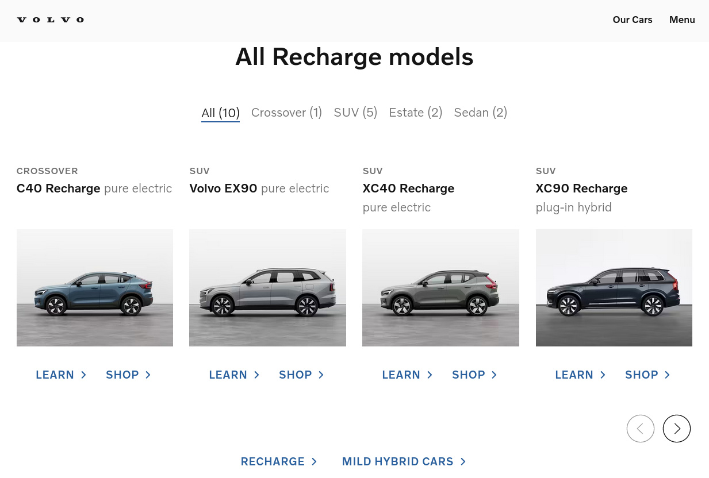Open the Volvo EX90 car photo

(267, 288)
